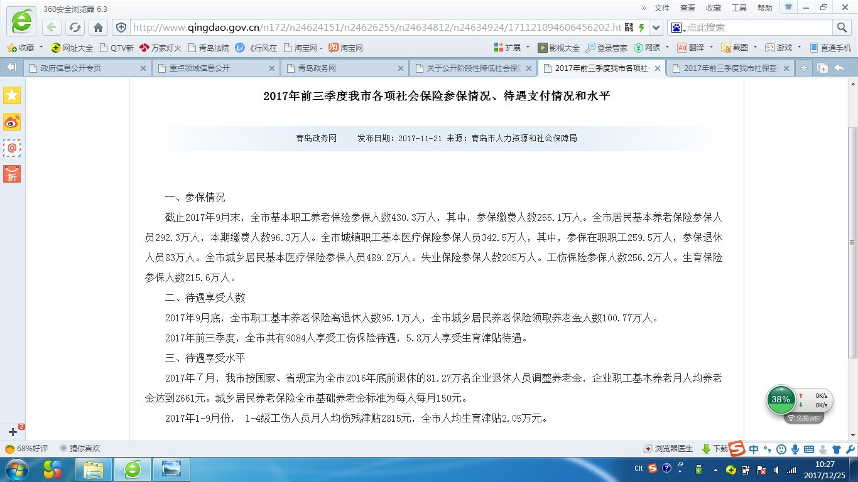858x482 pixels.
Task: Go to homepage via the home icon
Action: (x=98, y=28)
